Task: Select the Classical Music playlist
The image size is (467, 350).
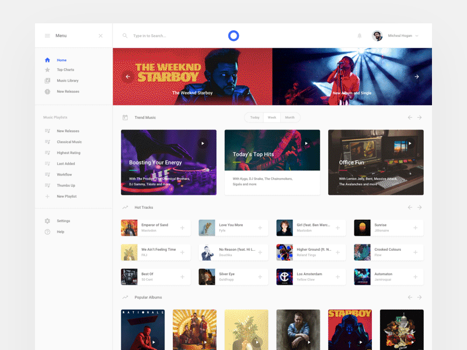Action: [69, 142]
